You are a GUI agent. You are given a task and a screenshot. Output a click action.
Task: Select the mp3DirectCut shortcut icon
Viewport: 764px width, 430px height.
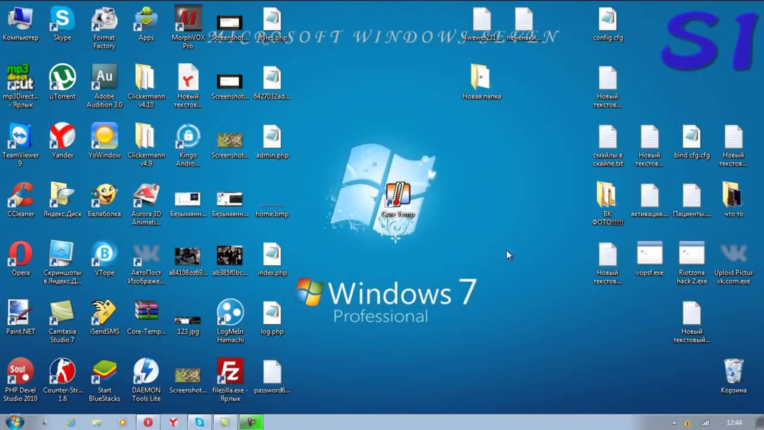[x=20, y=87]
